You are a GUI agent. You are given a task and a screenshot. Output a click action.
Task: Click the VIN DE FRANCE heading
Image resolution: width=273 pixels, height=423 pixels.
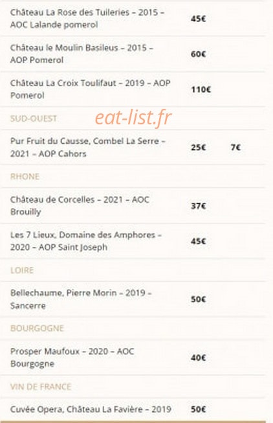coord(41,387)
